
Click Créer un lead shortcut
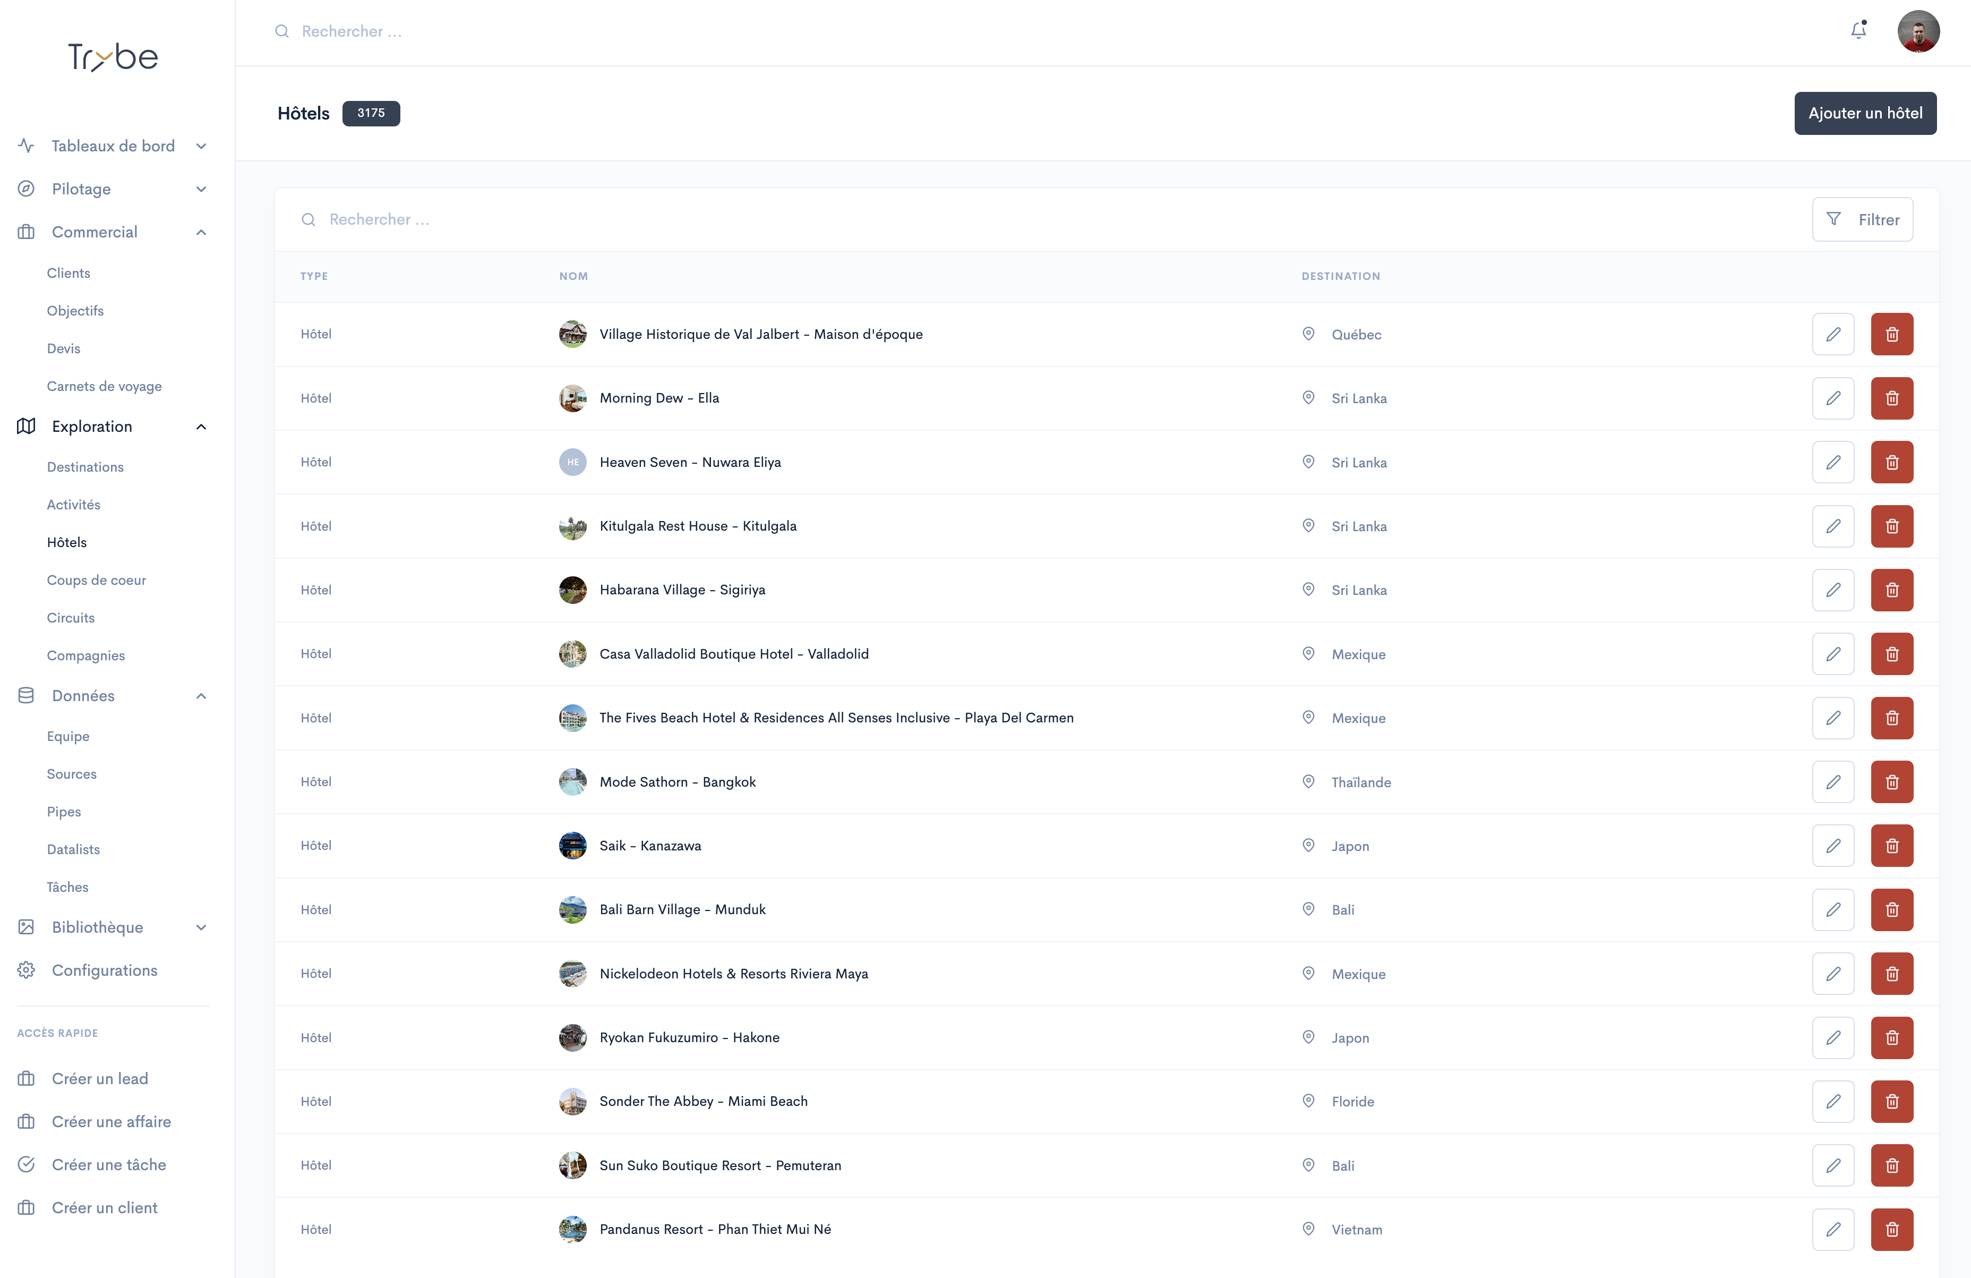[99, 1078]
